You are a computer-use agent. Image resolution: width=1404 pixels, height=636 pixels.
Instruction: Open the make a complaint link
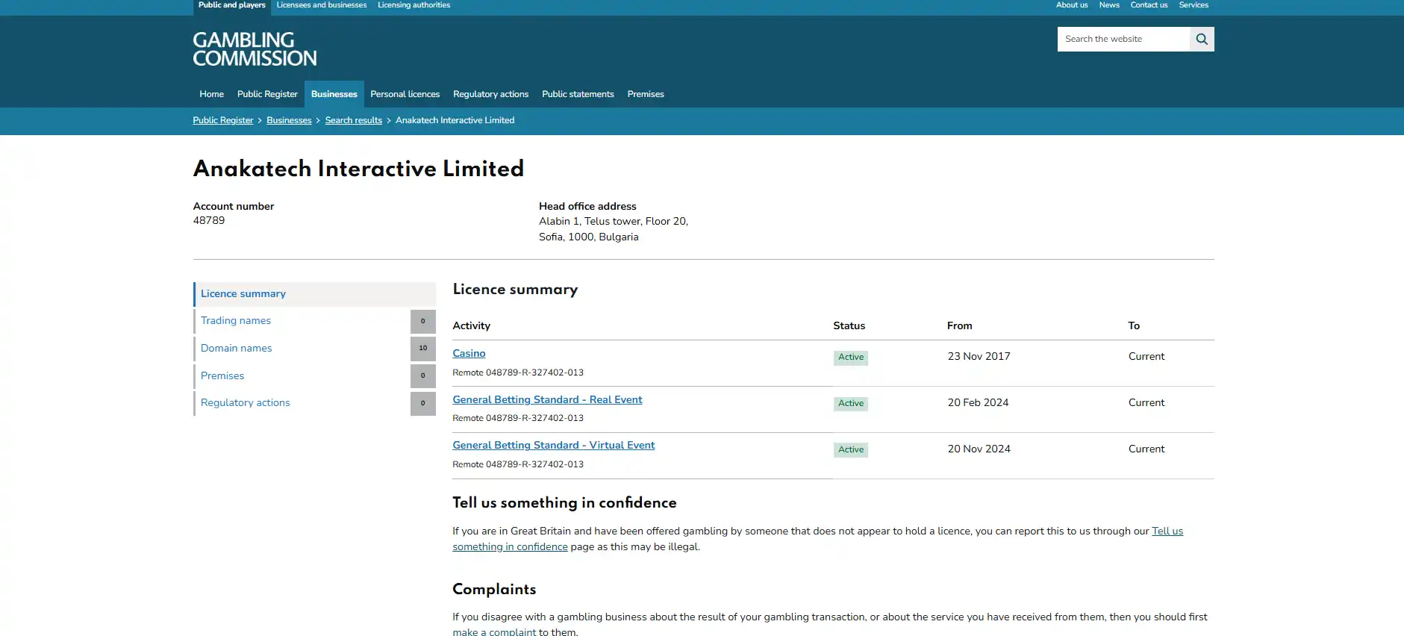pyautogui.click(x=494, y=632)
